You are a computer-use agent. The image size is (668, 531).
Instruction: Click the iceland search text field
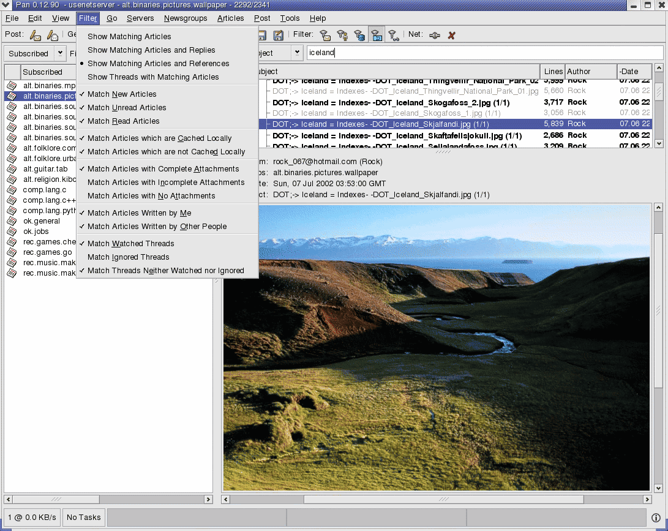[x=485, y=53]
